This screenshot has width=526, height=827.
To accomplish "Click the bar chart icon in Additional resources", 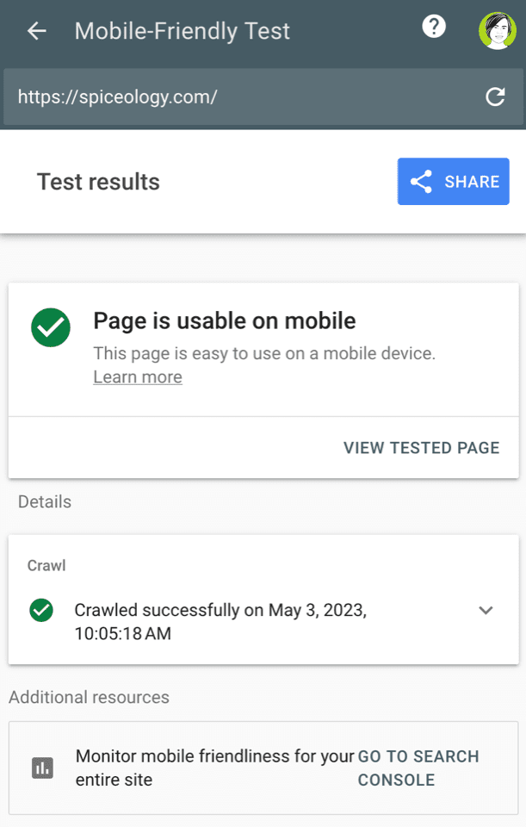I will tap(42, 768).
